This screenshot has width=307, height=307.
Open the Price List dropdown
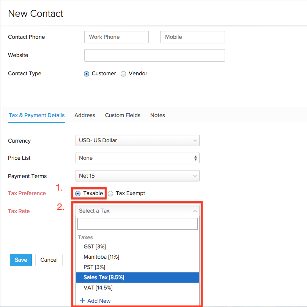137,158
